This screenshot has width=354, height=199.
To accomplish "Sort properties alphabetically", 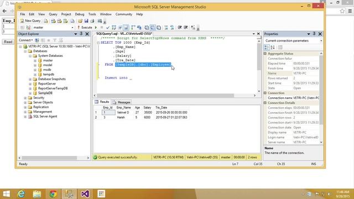I will (273, 48).
